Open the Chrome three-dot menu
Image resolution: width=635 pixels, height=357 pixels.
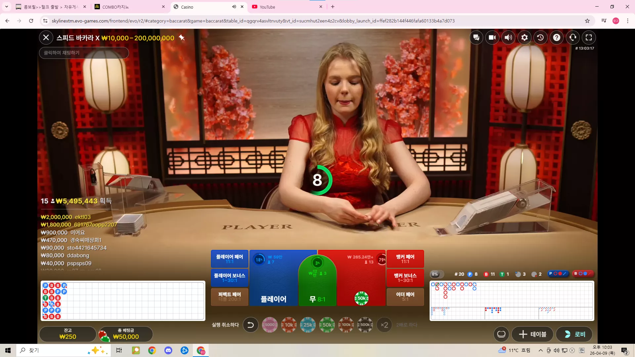coord(628,21)
